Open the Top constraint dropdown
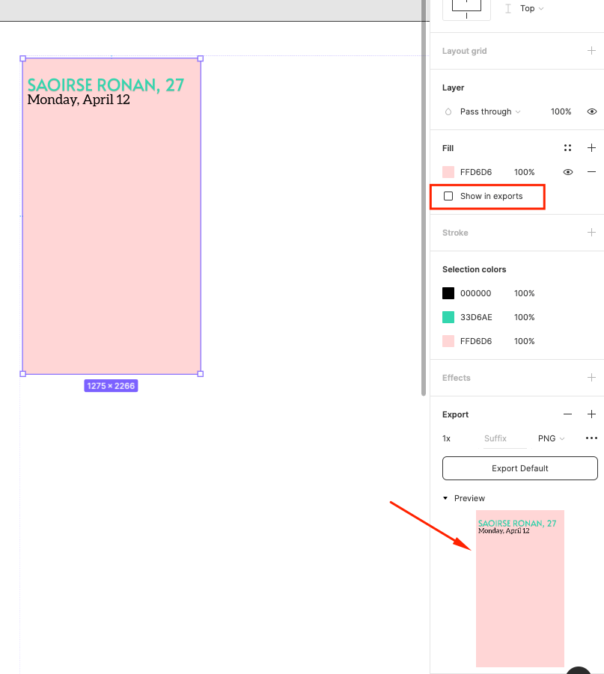The image size is (604, 674). click(531, 8)
